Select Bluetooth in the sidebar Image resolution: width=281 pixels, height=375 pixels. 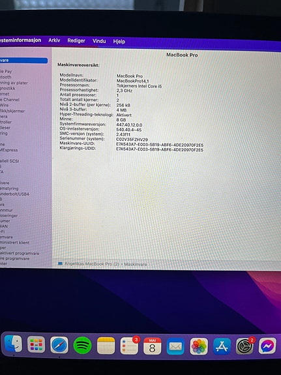pos(5,77)
